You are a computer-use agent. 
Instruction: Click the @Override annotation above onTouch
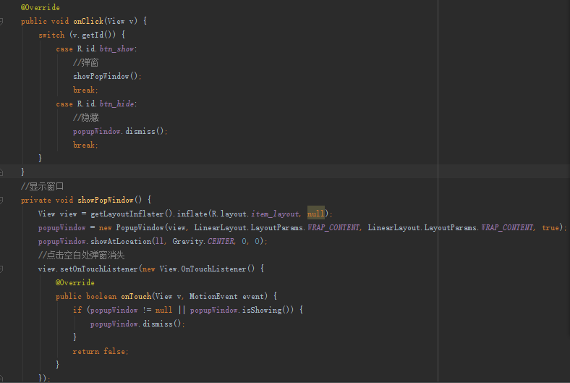pyautogui.click(x=75, y=282)
